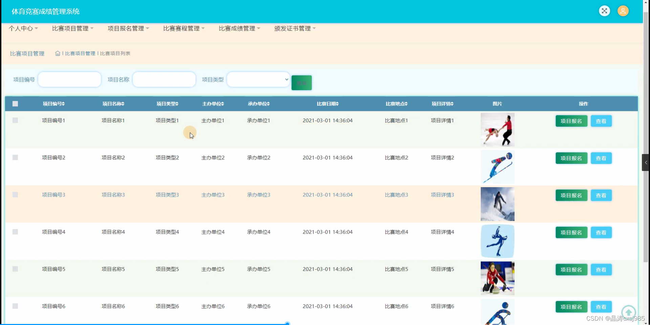Check the row checkbox for 项目编号5
The image size is (650, 325).
pyautogui.click(x=15, y=269)
